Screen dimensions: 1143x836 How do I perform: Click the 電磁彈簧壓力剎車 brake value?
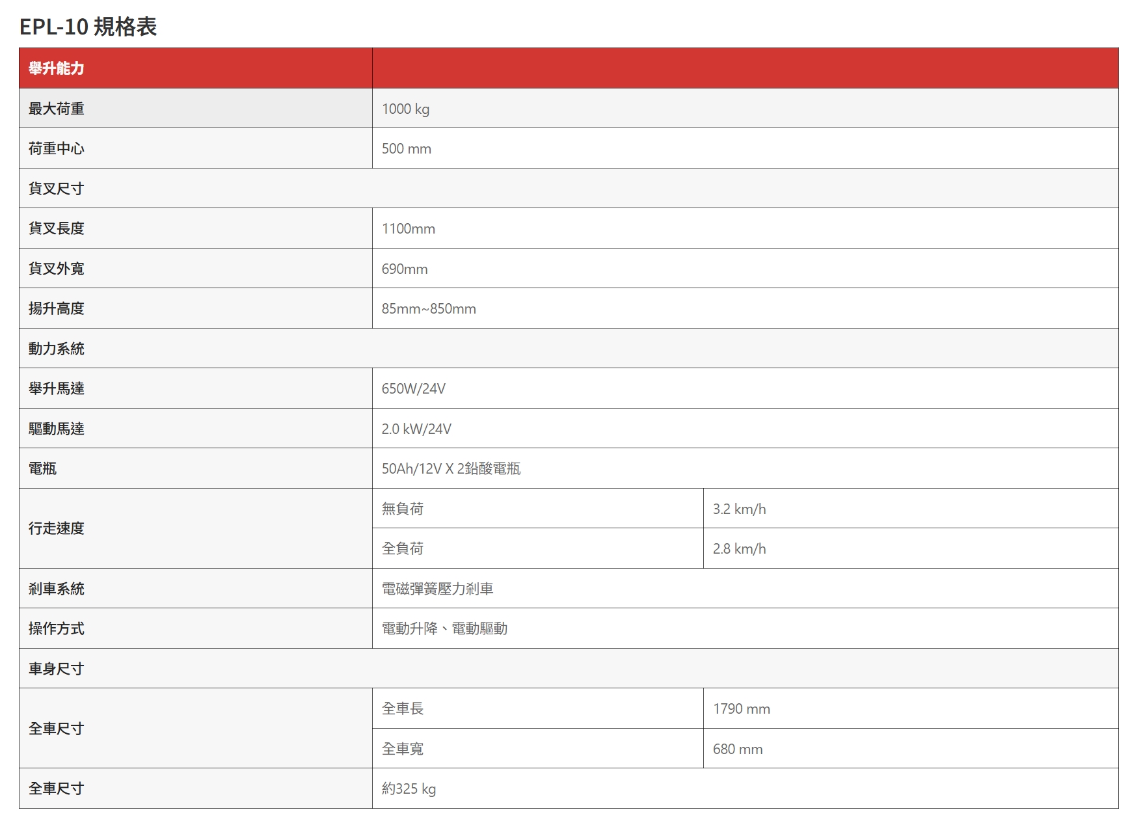click(437, 589)
